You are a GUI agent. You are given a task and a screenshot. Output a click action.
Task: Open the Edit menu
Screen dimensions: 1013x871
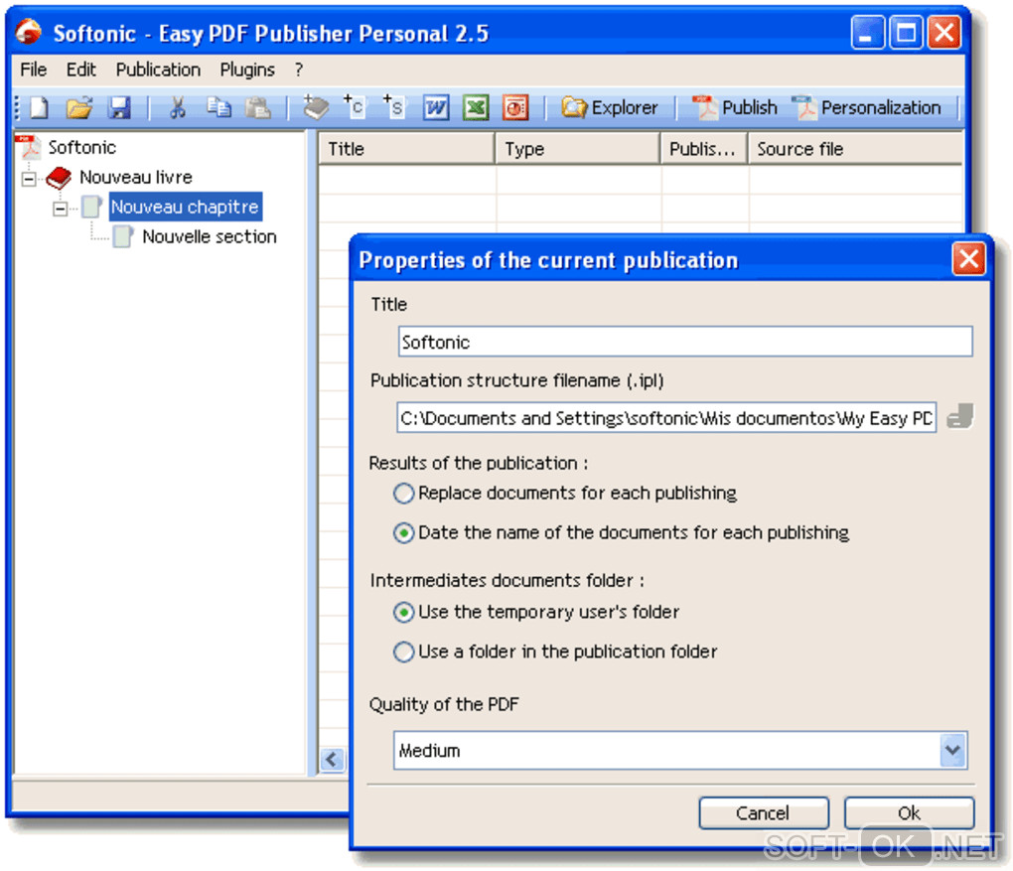[x=80, y=70]
